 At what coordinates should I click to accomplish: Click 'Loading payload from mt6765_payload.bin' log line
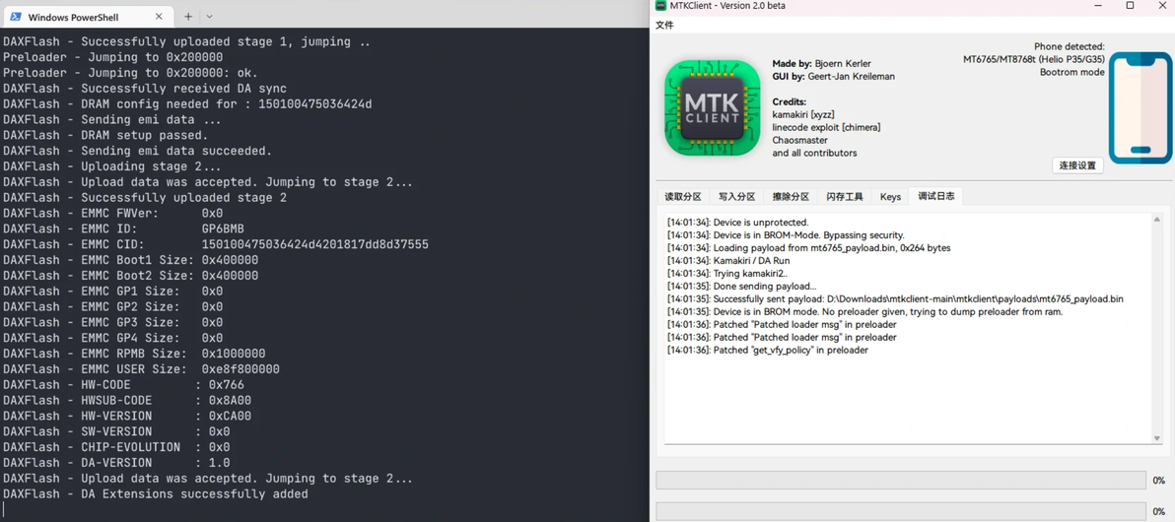pos(809,248)
